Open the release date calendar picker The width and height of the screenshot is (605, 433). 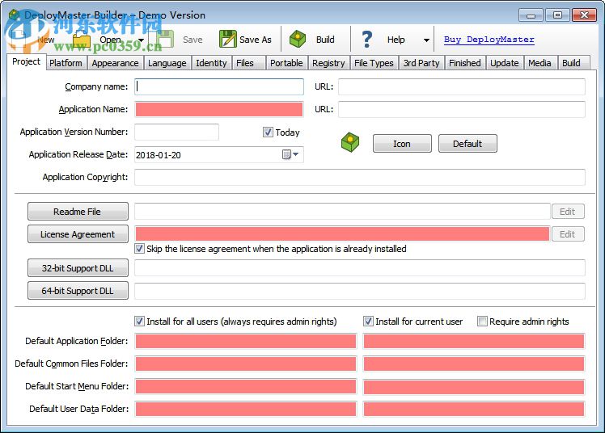tap(290, 154)
